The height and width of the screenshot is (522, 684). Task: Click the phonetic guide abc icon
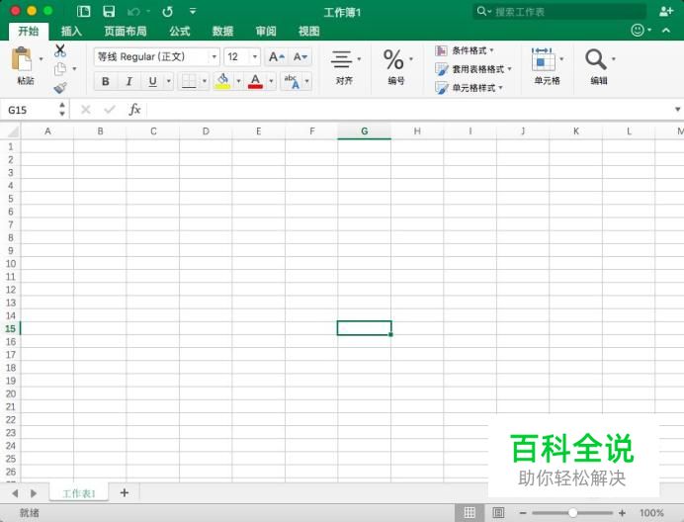(292, 81)
